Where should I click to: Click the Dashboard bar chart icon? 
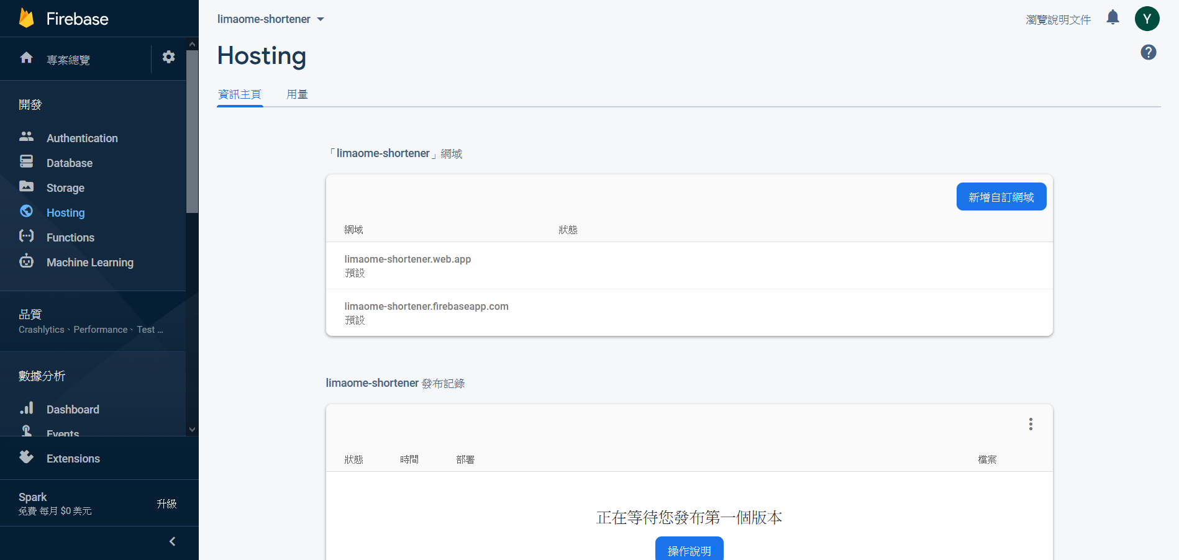[26, 408]
